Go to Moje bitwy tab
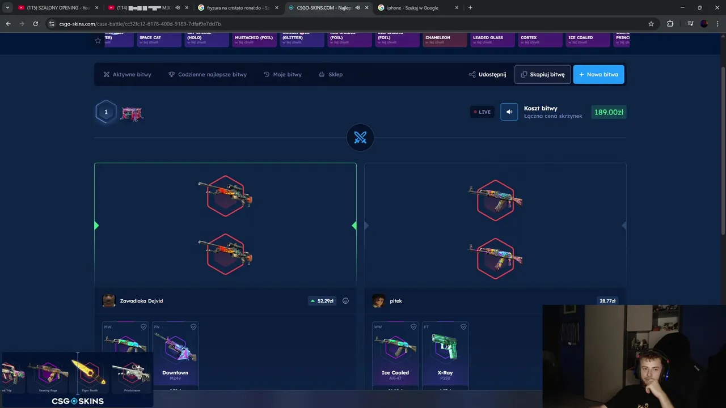The height and width of the screenshot is (408, 726). [x=282, y=74]
